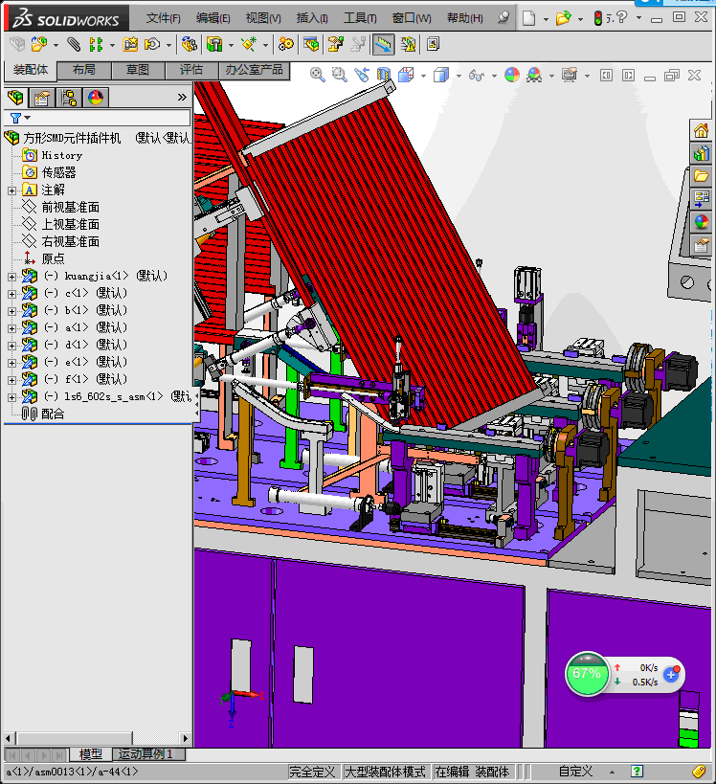Click the Rebuild traffic light icon

tap(597, 18)
